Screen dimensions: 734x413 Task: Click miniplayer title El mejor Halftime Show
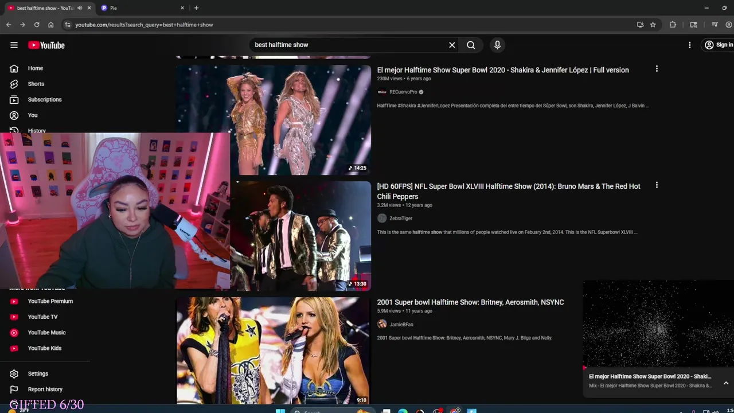pos(650,376)
